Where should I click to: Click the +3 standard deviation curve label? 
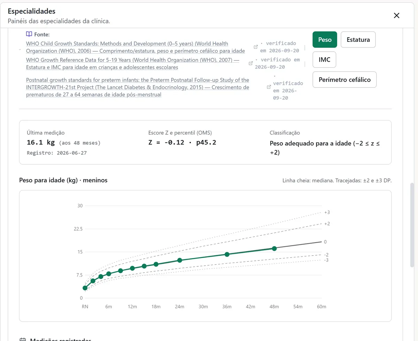pyautogui.click(x=327, y=212)
